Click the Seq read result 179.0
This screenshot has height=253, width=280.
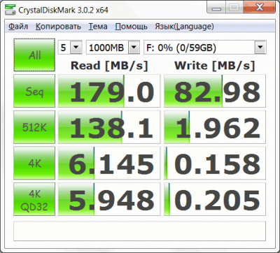[109, 91]
